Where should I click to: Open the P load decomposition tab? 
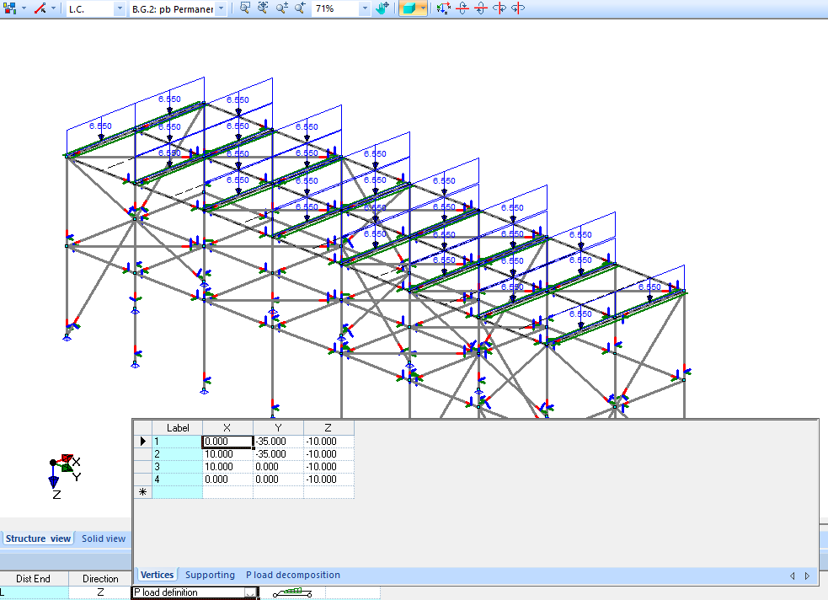[x=293, y=575]
